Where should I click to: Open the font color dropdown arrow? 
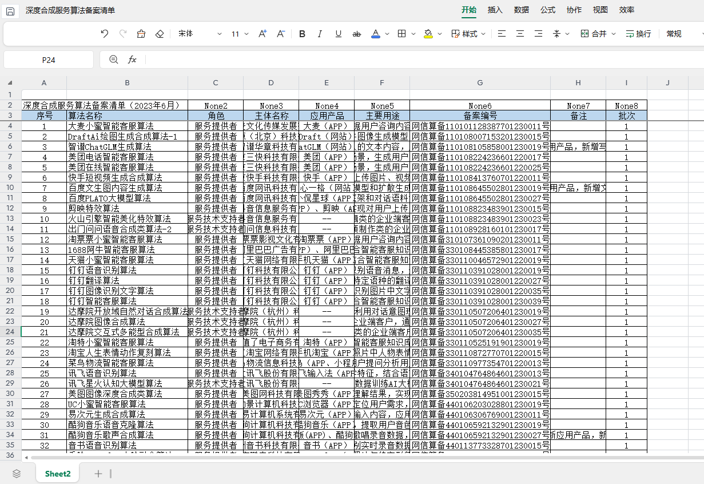387,34
